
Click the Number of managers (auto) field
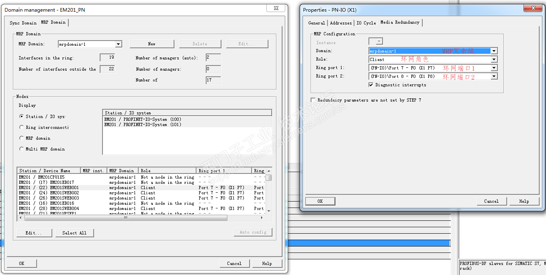pyautogui.click(x=213, y=57)
